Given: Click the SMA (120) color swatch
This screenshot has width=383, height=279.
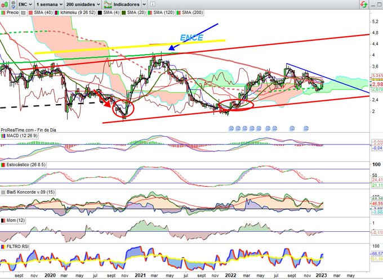Looking at the screenshot, I should pyautogui.click(x=149, y=12).
